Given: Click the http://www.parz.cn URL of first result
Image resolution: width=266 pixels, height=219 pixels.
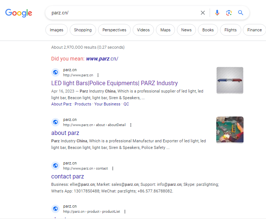Looking at the screenshot, I should [78, 75].
